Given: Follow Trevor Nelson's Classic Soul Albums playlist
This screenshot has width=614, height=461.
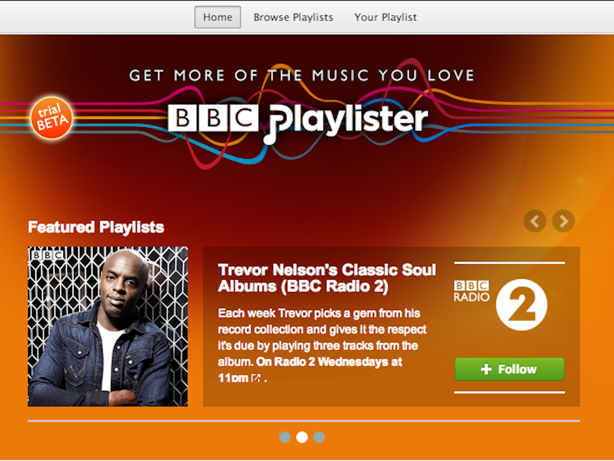Looking at the screenshot, I should click(x=510, y=369).
